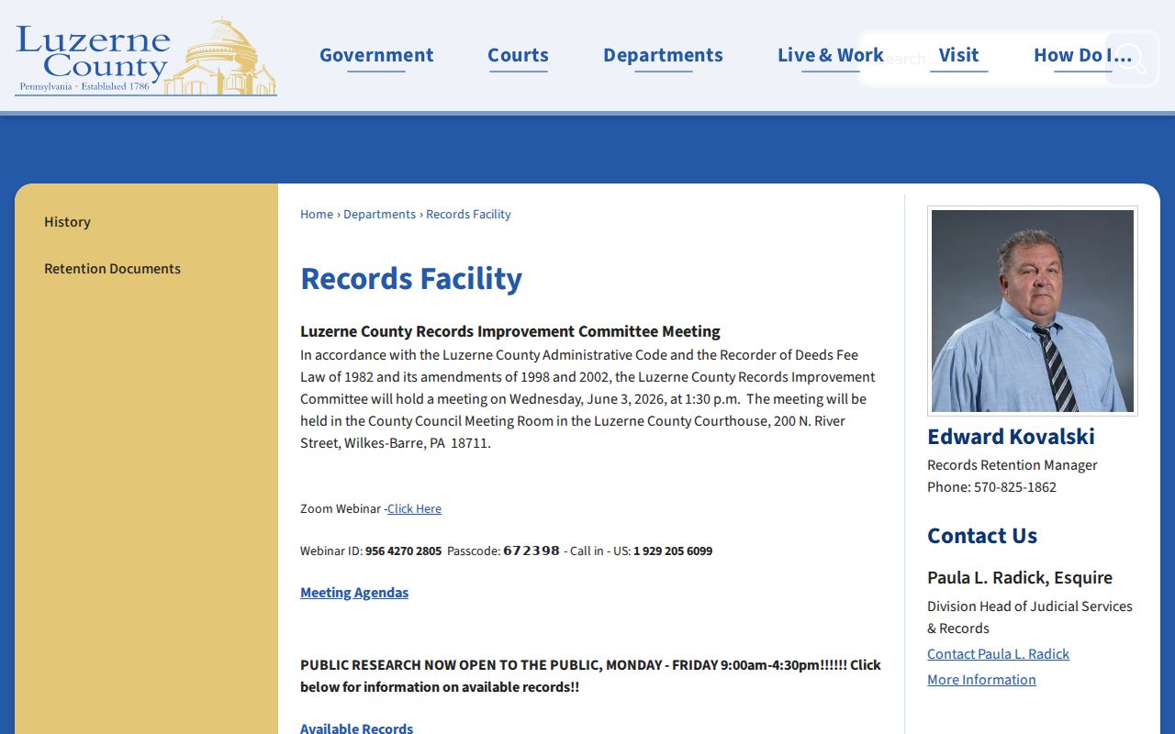Click the search magnifier icon
This screenshot has height=734, width=1175.
point(1132,59)
